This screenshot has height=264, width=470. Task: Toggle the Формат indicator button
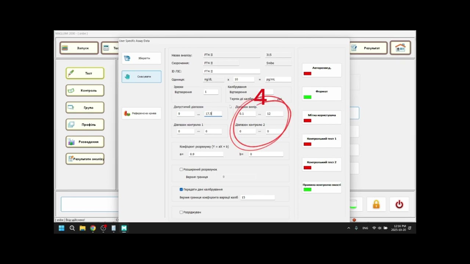322,94
